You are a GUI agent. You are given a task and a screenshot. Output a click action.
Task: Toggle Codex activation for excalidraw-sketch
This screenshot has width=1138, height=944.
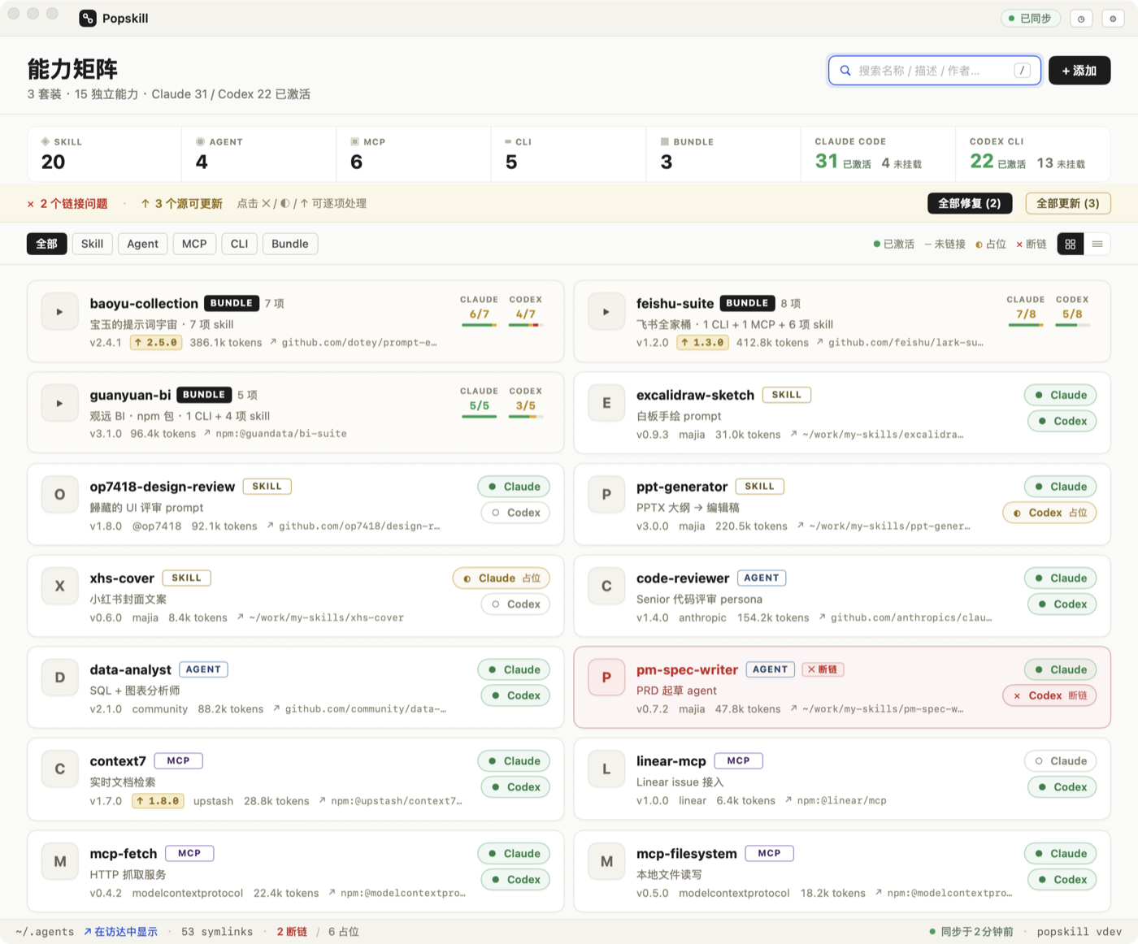tap(1062, 421)
